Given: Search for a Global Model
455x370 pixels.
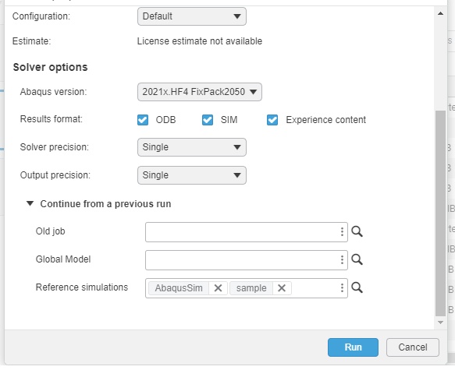Looking at the screenshot, I should [357, 259].
